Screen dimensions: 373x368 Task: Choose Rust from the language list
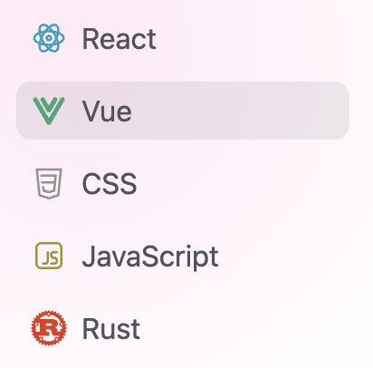(x=183, y=328)
